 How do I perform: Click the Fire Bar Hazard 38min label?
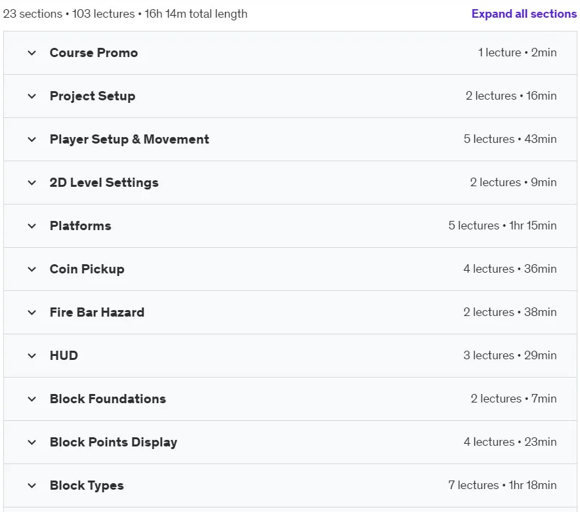[x=540, y=312]
